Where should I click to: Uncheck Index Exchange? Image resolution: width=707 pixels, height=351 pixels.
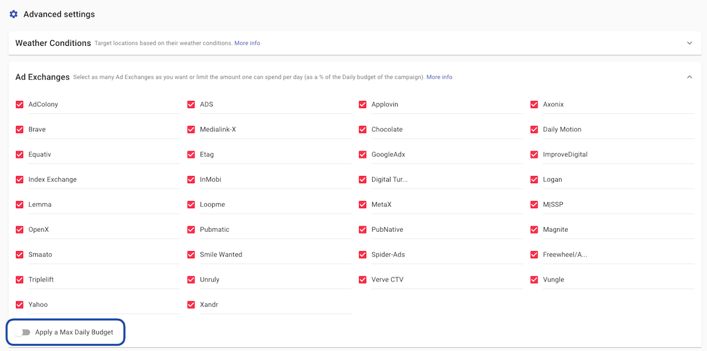coord(20,179)
